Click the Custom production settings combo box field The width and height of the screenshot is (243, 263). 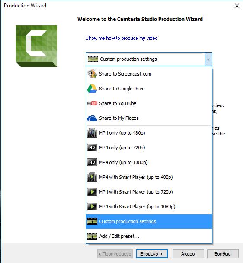(x=149, y=59)
